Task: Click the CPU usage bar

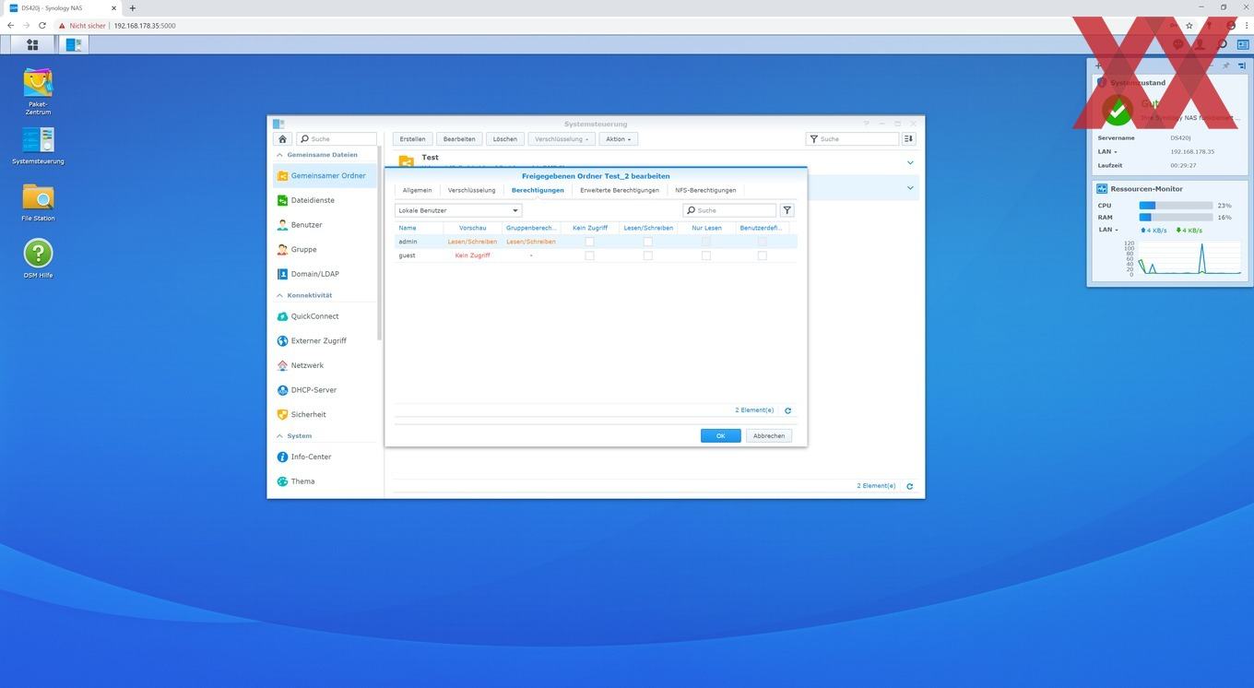Action: (x=1176, y=206)
